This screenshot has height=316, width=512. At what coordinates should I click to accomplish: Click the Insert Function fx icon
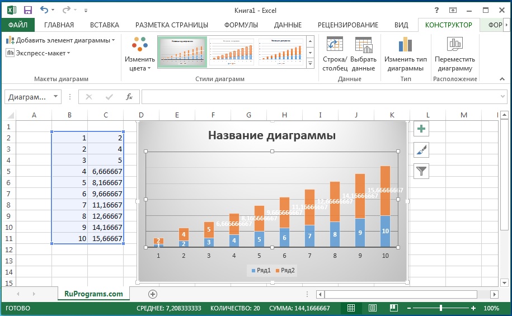click(129, 97)
